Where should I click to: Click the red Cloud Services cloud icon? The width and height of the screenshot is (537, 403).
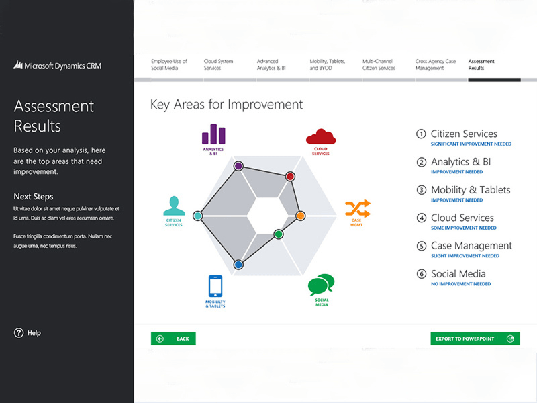(x=321, y=137)
